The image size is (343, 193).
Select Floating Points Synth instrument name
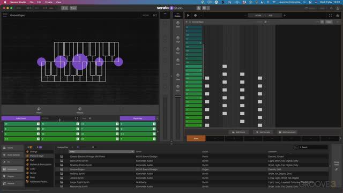(81, 165)
